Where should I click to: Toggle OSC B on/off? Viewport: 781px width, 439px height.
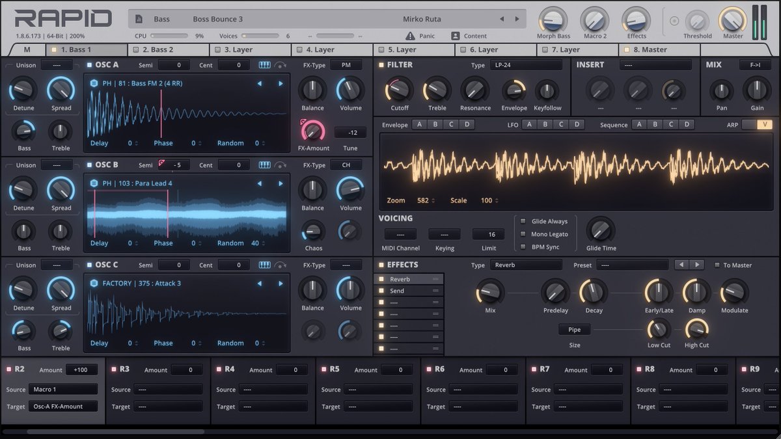point(89,165)
